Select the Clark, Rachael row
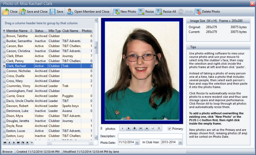256x155 pixels. point(48,66)
